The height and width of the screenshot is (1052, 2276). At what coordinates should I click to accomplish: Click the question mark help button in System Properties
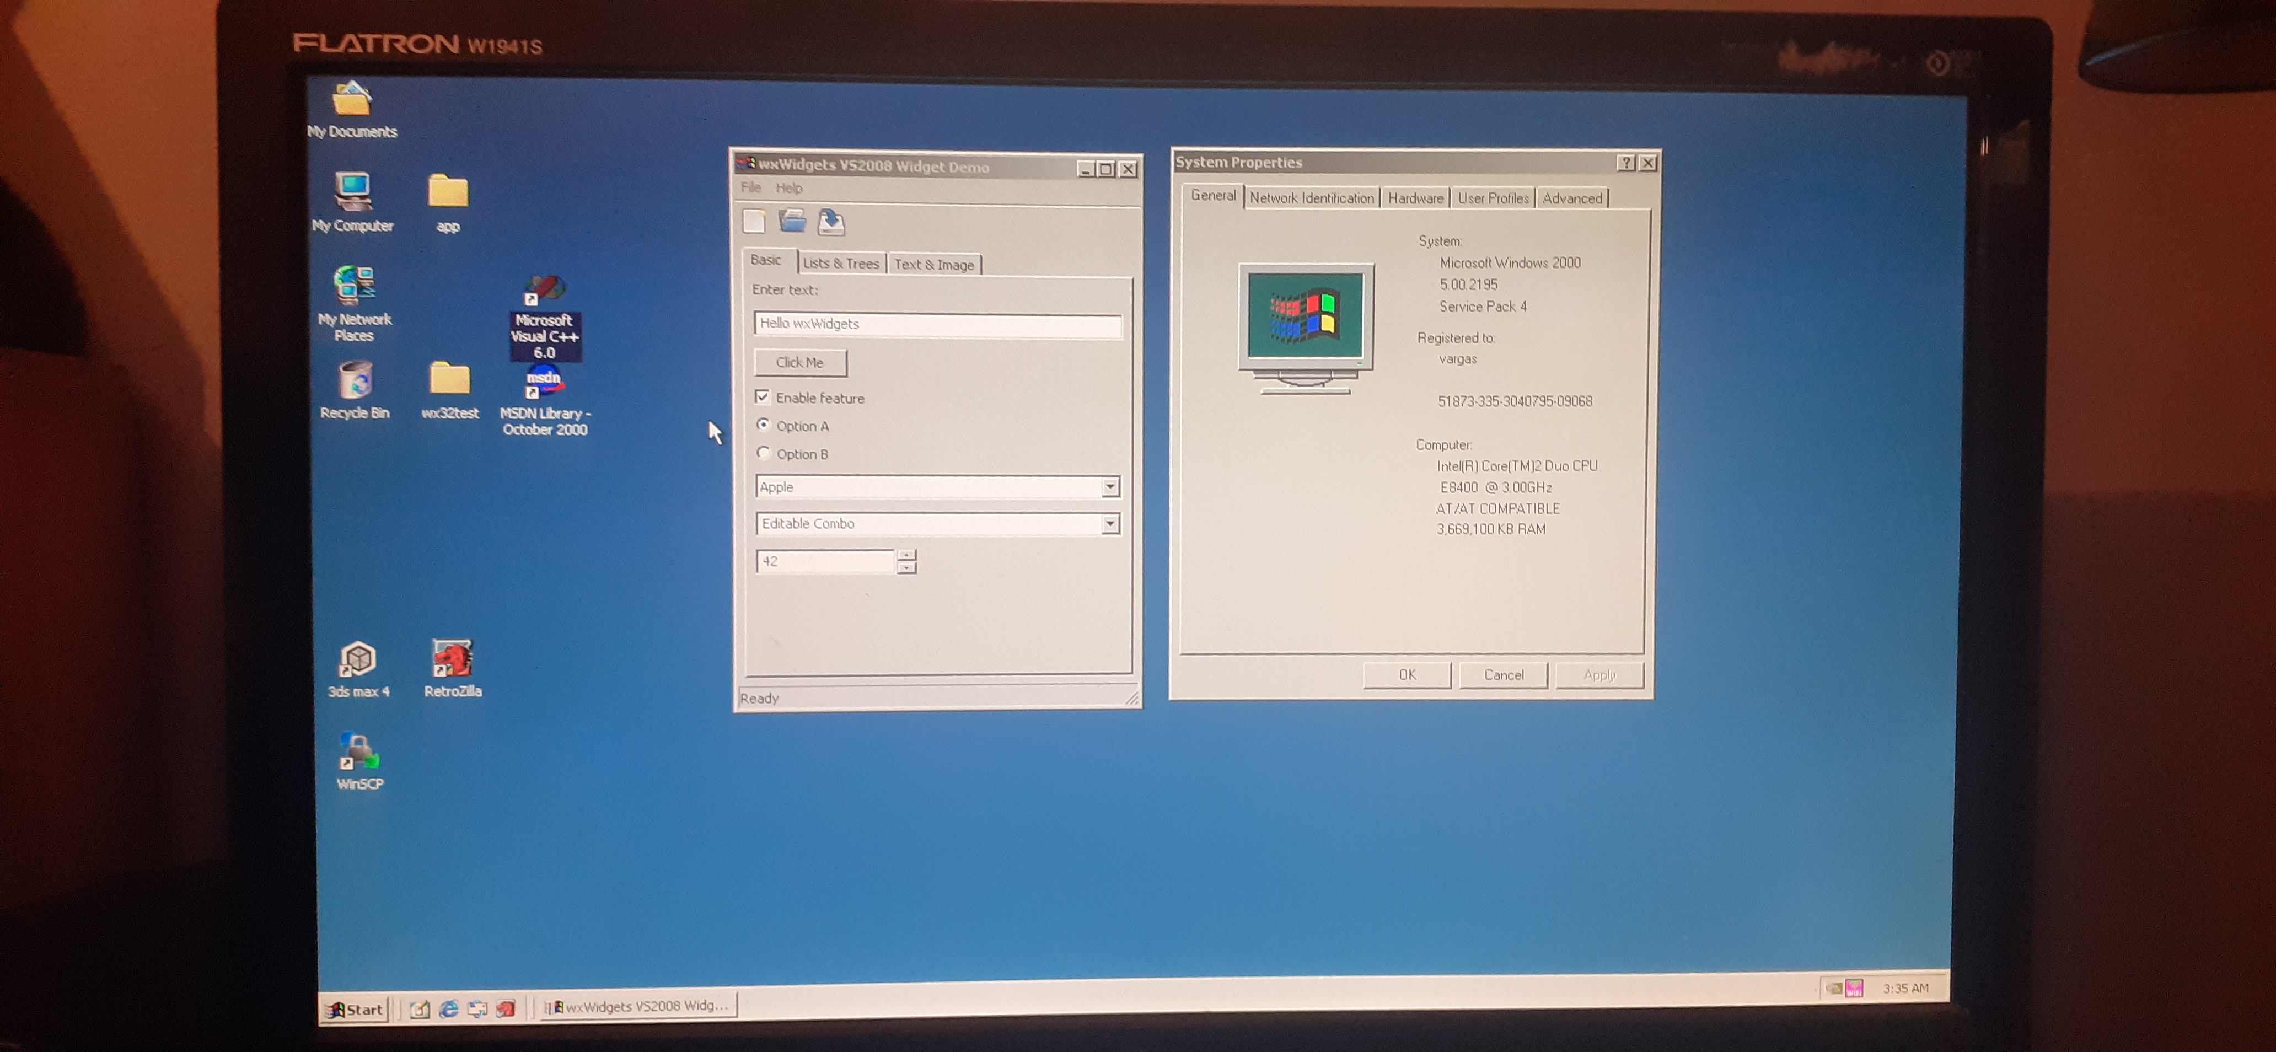[1626, 163]
